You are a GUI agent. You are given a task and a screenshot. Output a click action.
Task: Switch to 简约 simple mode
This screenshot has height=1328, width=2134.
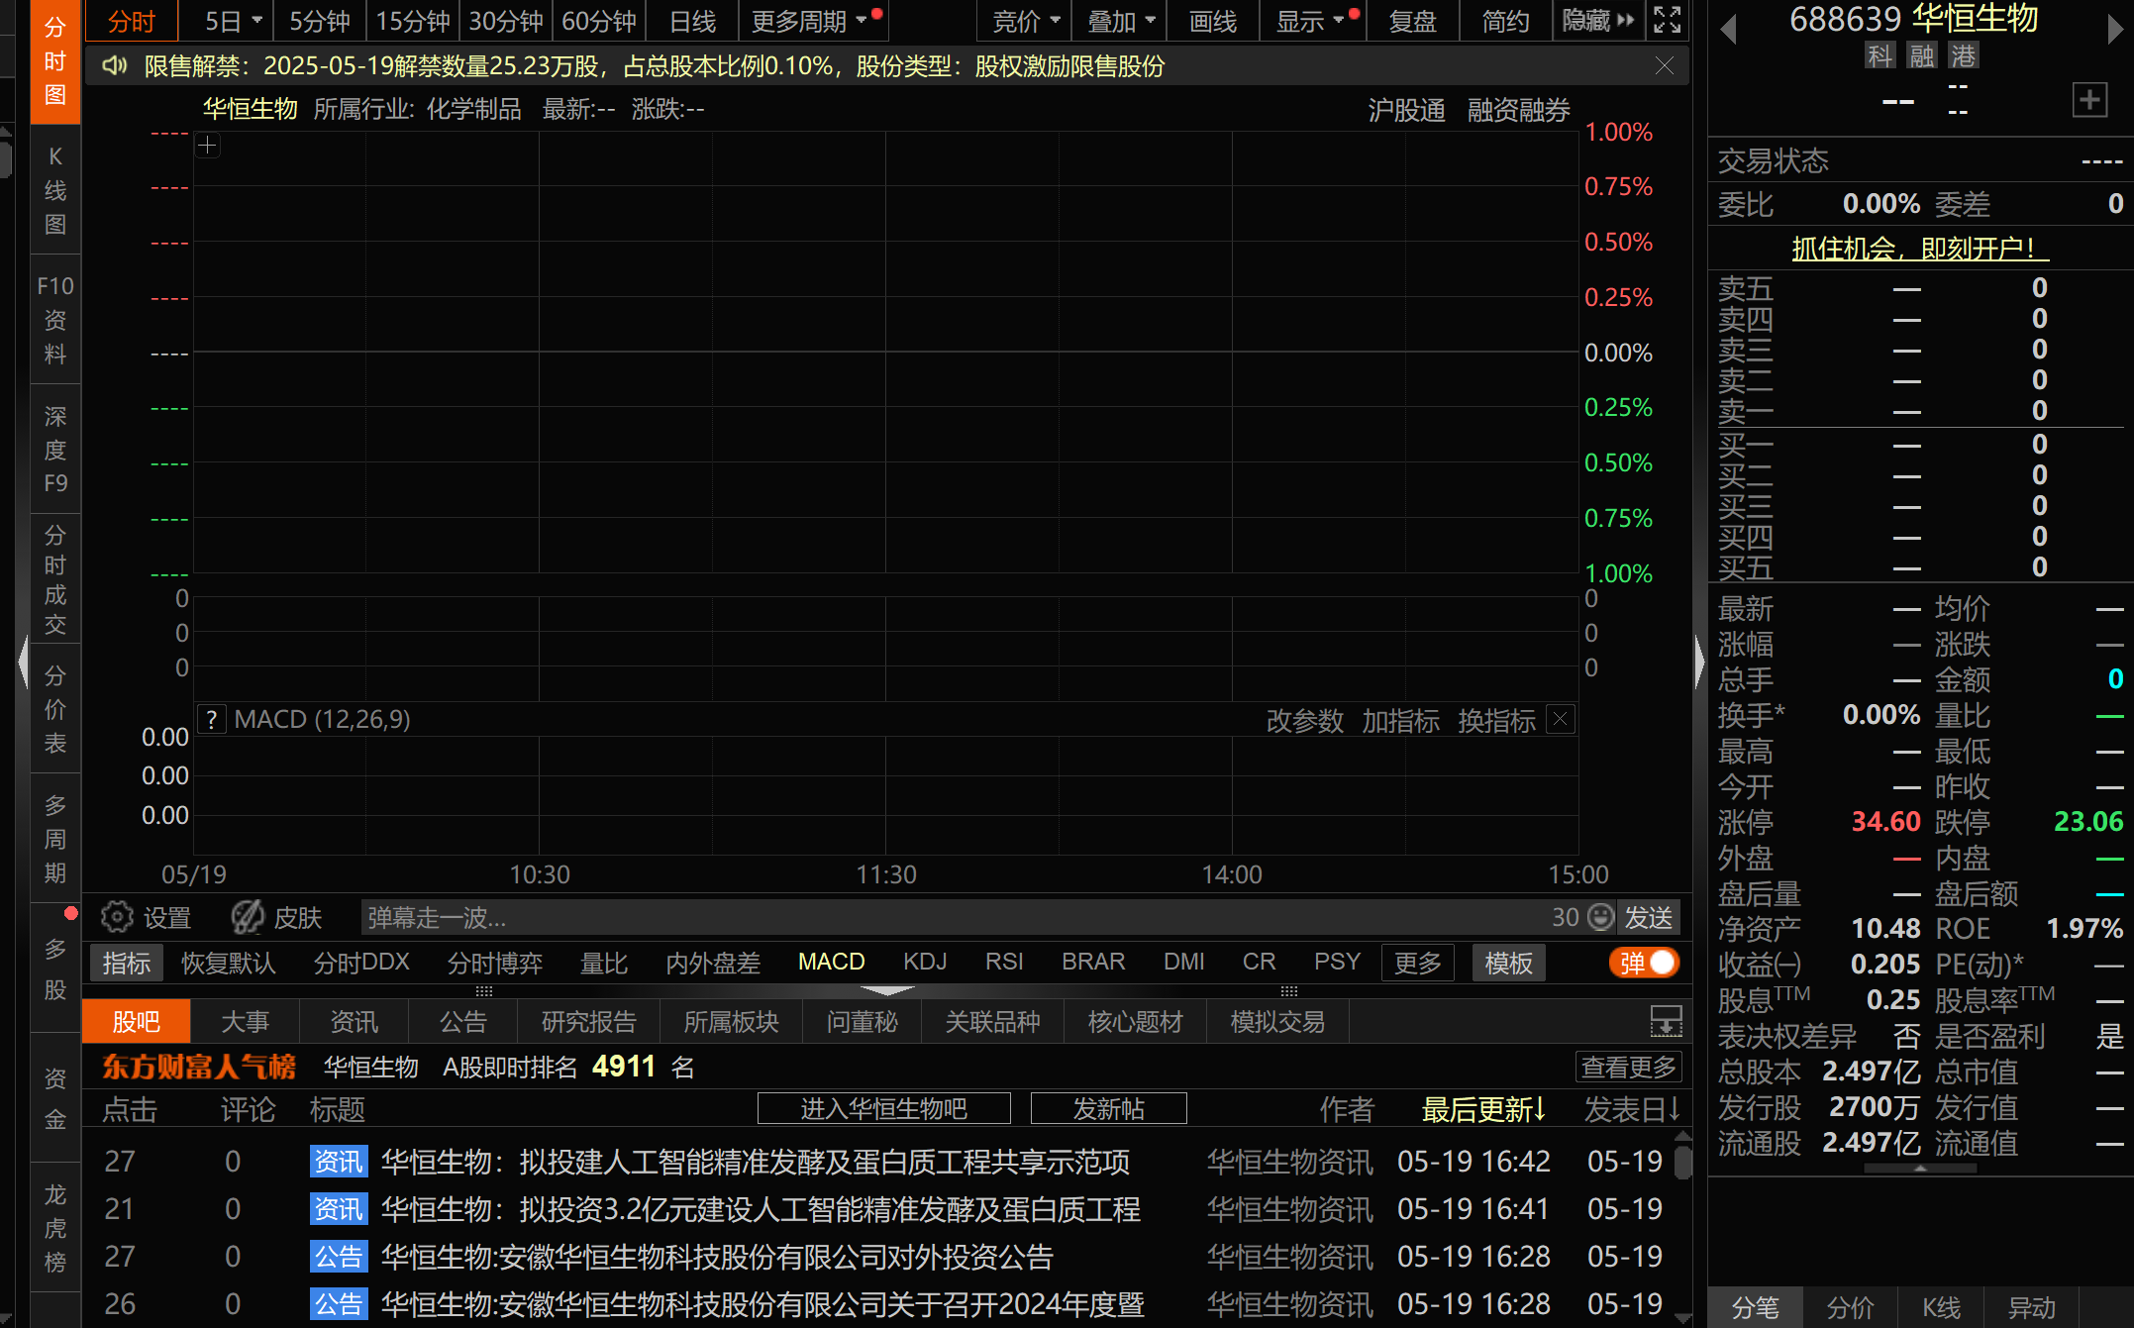click(x=1505, y=21)
